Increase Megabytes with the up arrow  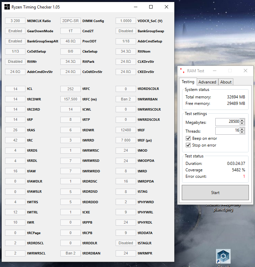242,120
